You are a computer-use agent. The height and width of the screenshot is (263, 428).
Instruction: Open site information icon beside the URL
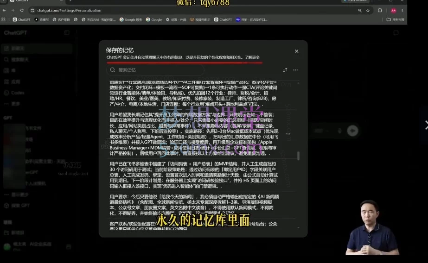[x=32, y=10]
